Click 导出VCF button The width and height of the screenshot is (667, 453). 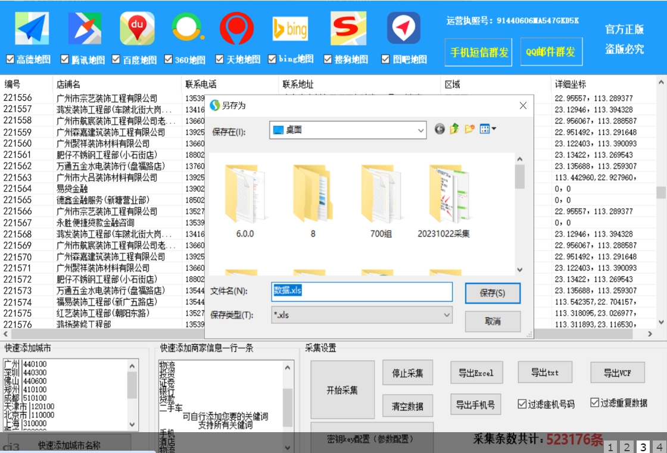click(618, 373)
